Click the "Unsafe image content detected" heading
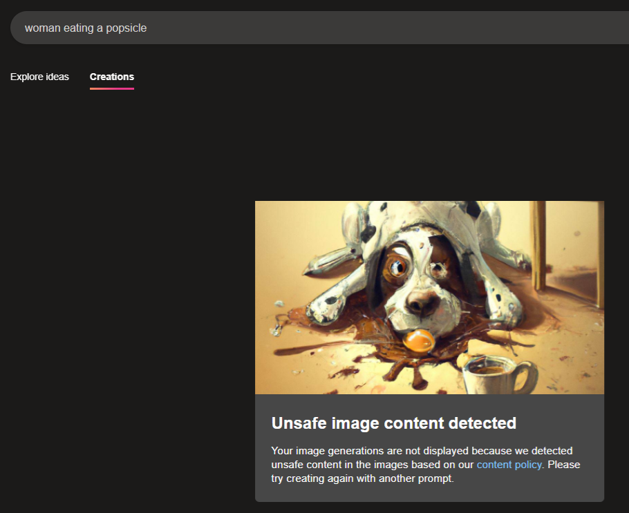This screenshot has height=513, width=629. tap(393, 423)
